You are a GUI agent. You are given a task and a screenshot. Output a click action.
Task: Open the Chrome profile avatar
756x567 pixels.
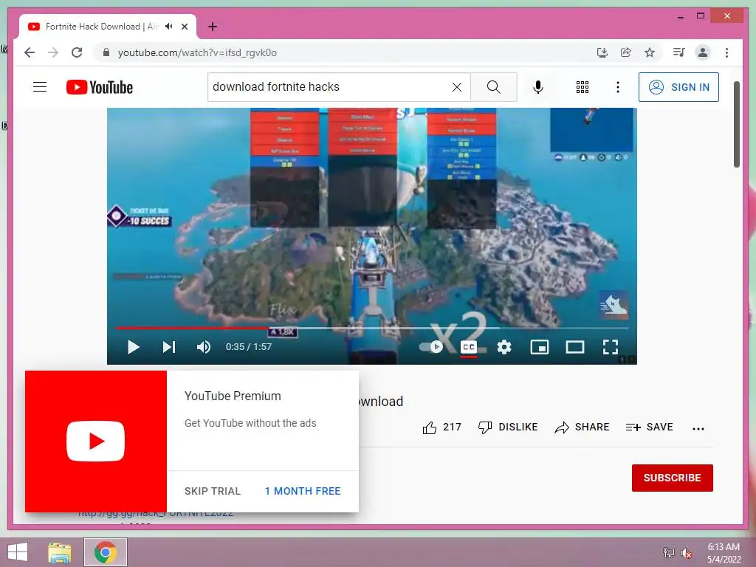703,52
